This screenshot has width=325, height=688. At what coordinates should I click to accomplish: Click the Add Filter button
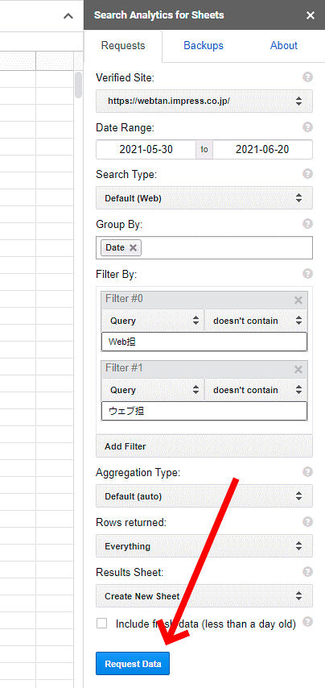(204, 446)
